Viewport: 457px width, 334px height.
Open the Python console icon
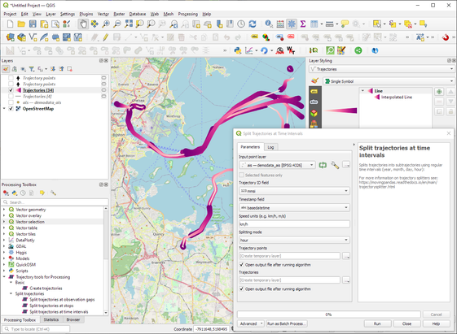coord(238,50)
